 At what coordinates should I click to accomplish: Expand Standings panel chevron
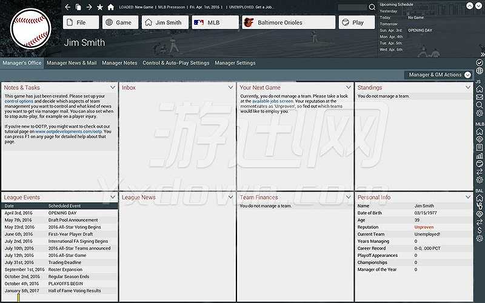(x=467, y=87)
